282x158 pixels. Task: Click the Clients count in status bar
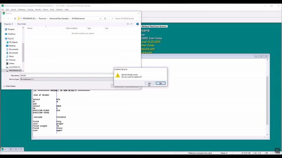(x=224, y=153)
